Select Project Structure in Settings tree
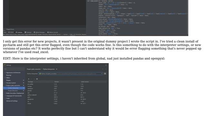The height and width of the screenshot is (116, 206). tap(13, 91)
